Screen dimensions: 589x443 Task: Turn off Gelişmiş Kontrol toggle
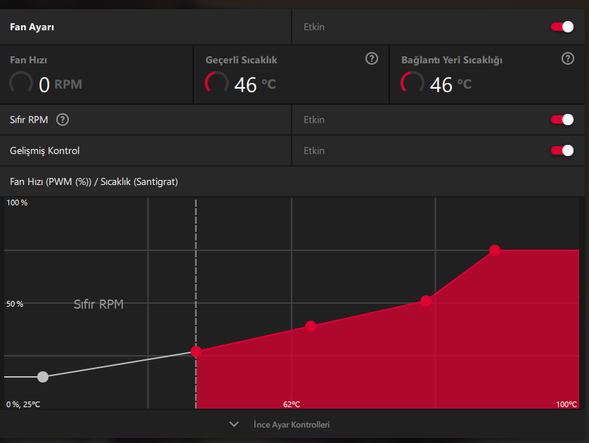point(562,150)
